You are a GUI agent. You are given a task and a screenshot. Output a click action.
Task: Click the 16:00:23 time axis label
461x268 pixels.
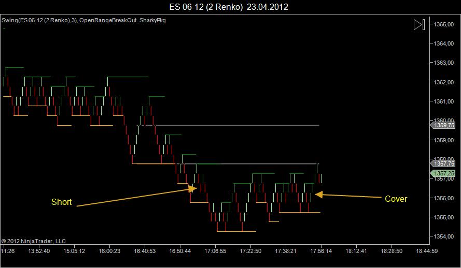(x=109, y=251)
